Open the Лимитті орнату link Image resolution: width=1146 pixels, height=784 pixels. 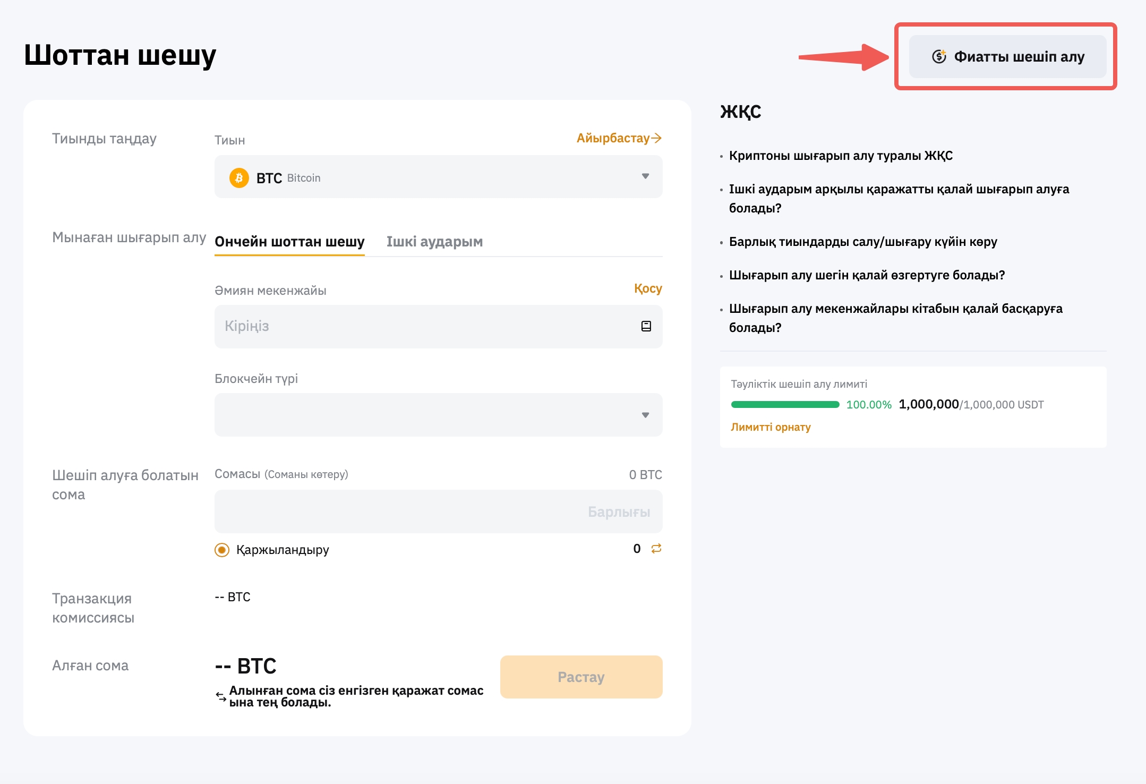[x=771, y=427]
